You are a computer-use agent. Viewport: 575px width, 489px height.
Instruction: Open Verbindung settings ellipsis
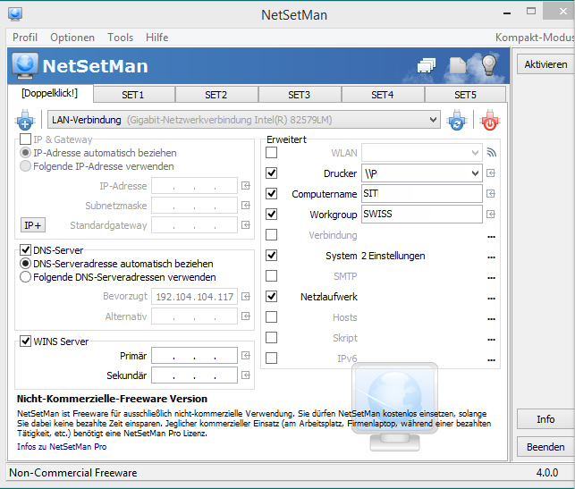[492, 236]
